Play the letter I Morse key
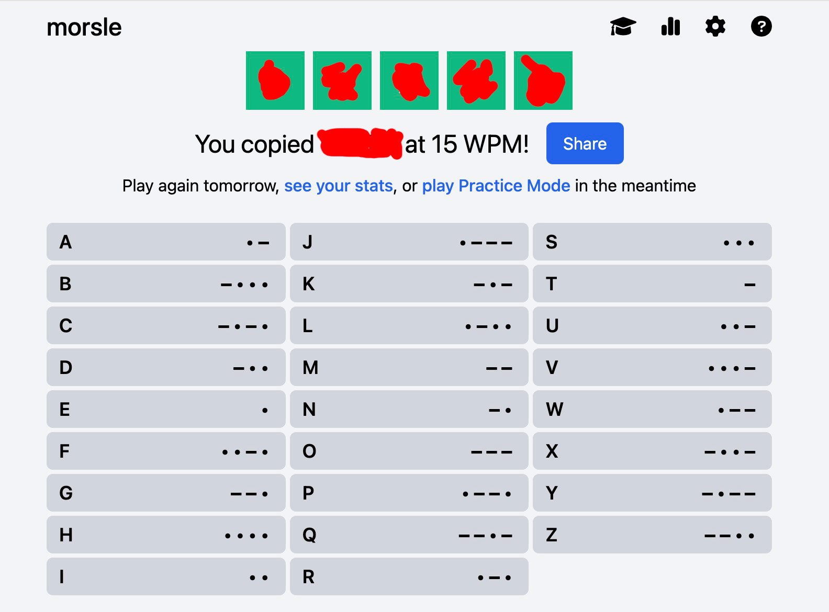 pos(166,576)
